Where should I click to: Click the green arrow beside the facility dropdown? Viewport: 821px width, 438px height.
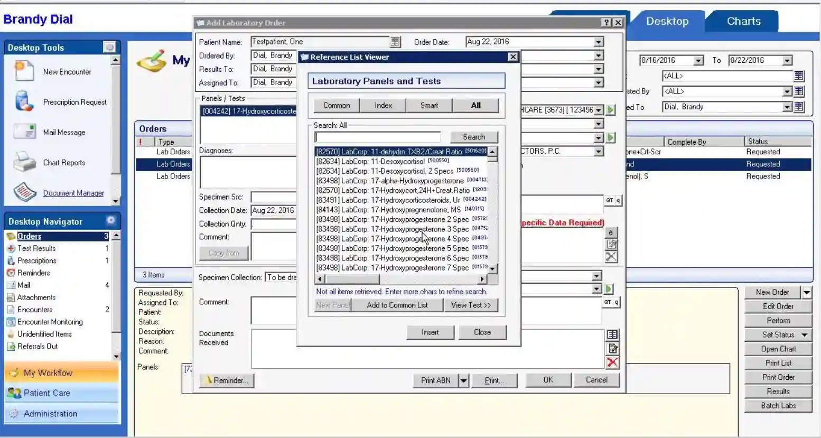click(610, 110)
